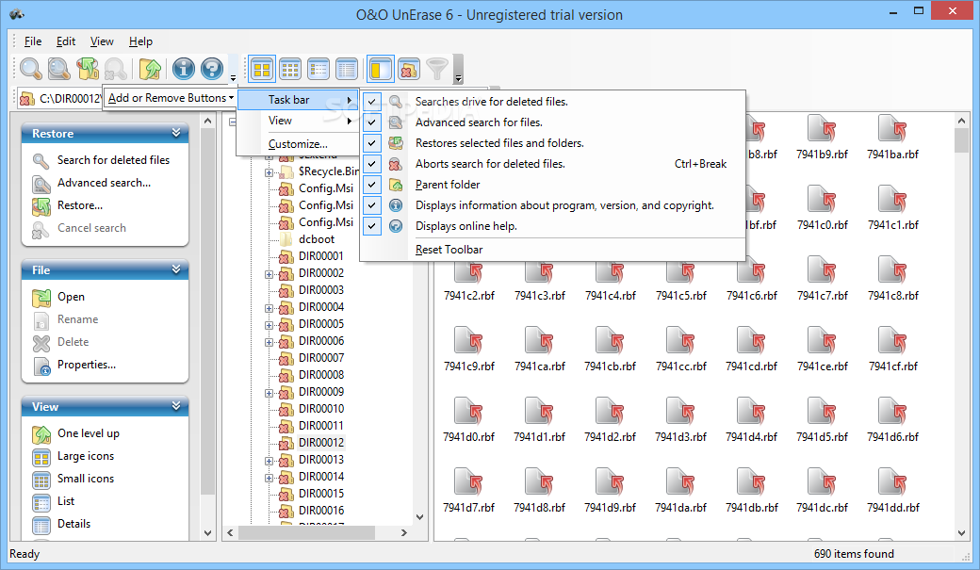Click Reset Toolbar menu entry

(x=449, y=250)
